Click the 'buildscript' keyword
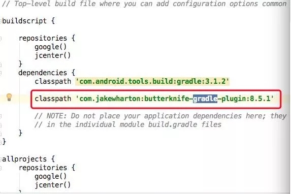The image size is (291, 194). point(24,21)
